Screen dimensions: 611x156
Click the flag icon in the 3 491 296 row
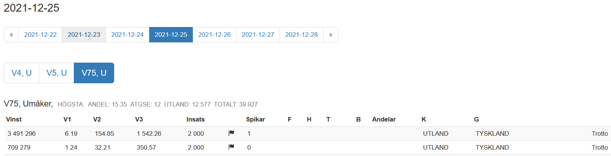231,133
